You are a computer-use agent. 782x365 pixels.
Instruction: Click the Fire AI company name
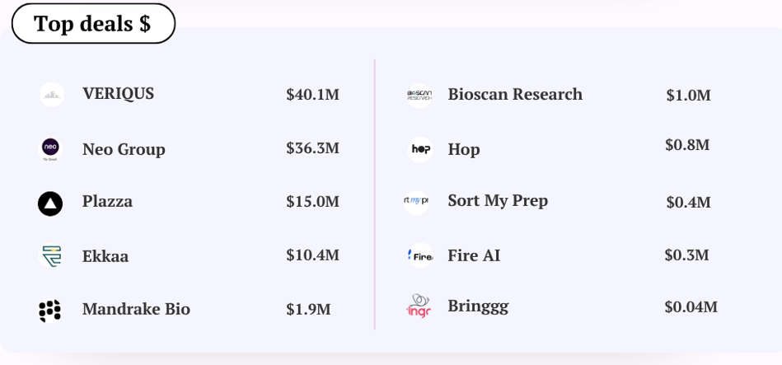474,255
